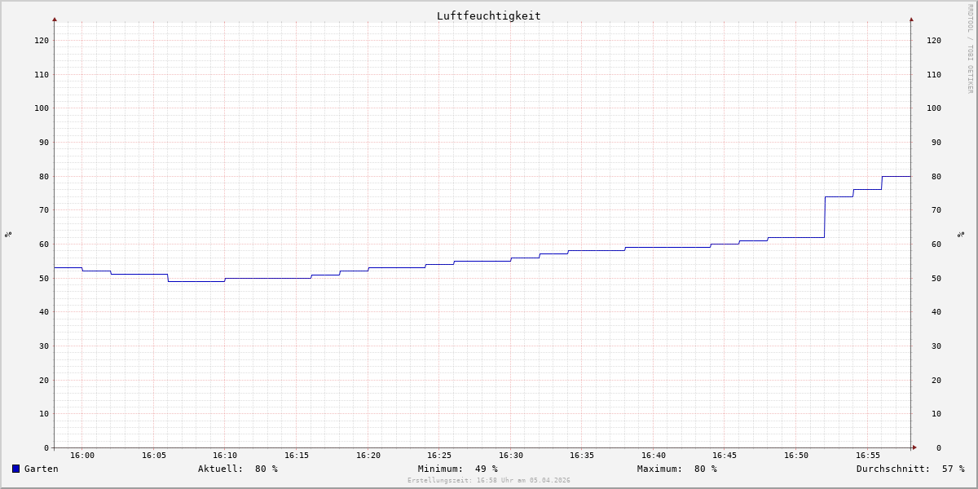This screenshot has height=489, width=978.
Task: Click the Erstellungszeit timestamp footer text
Action: (x=488, y=480)
